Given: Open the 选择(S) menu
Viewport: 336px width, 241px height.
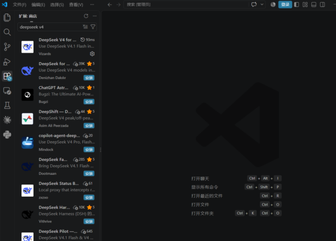Looking at the screenshot, I should (57, 4).
